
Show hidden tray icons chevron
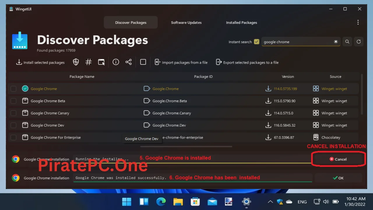click(x=270, y=202)
